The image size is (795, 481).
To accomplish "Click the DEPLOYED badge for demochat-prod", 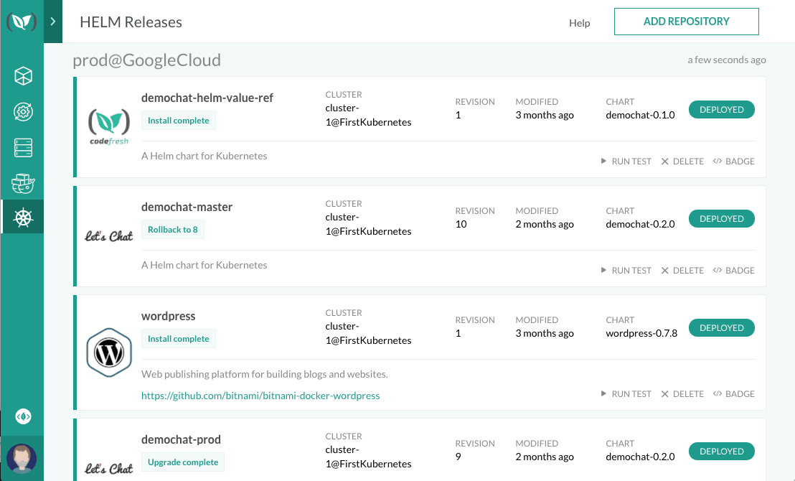I will point(721,452).
